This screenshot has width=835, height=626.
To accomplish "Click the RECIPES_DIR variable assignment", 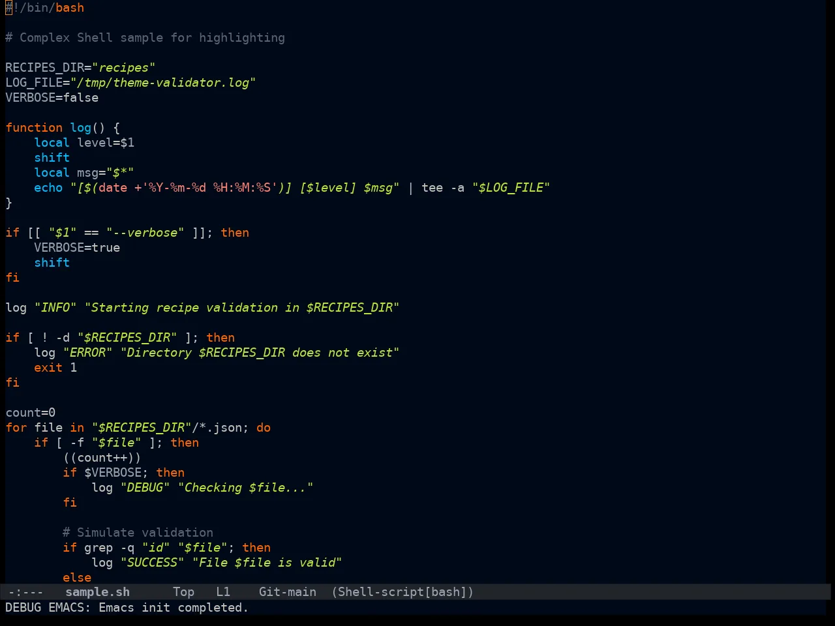I will coord(80,68).
